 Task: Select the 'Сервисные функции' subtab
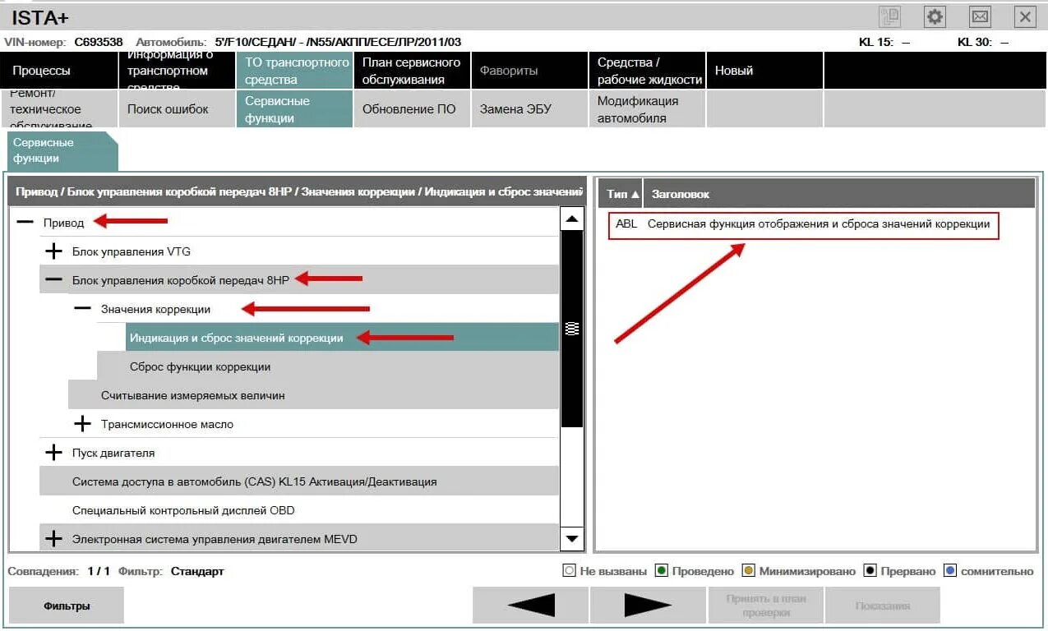click(x=294, y=108)
